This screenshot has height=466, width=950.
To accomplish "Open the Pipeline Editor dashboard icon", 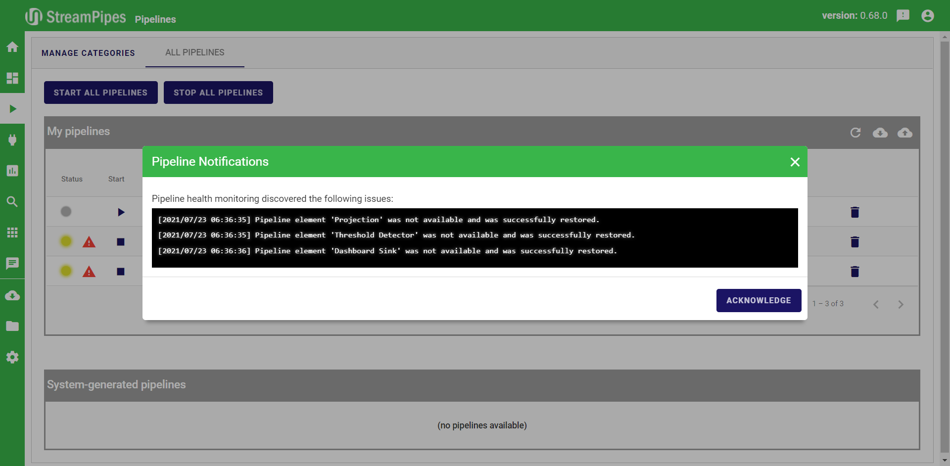I will pos(12,78).
